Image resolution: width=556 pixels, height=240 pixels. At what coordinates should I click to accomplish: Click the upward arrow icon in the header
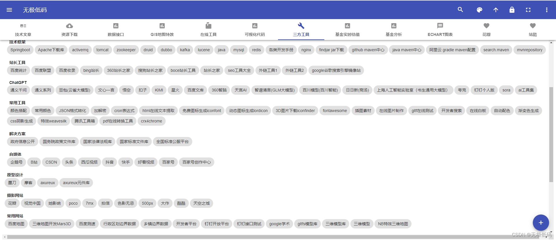pos(496,10)
